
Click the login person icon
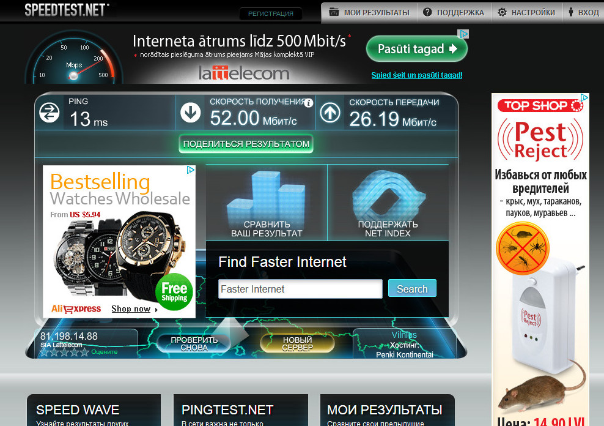pyautogui.click(x=571, y=12)
